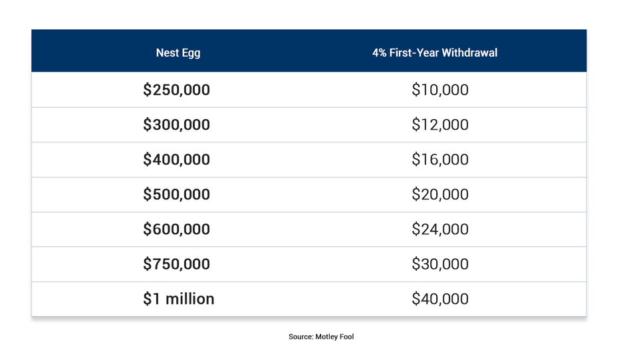Select the $500,000 nest egg cell

[176, 194]
